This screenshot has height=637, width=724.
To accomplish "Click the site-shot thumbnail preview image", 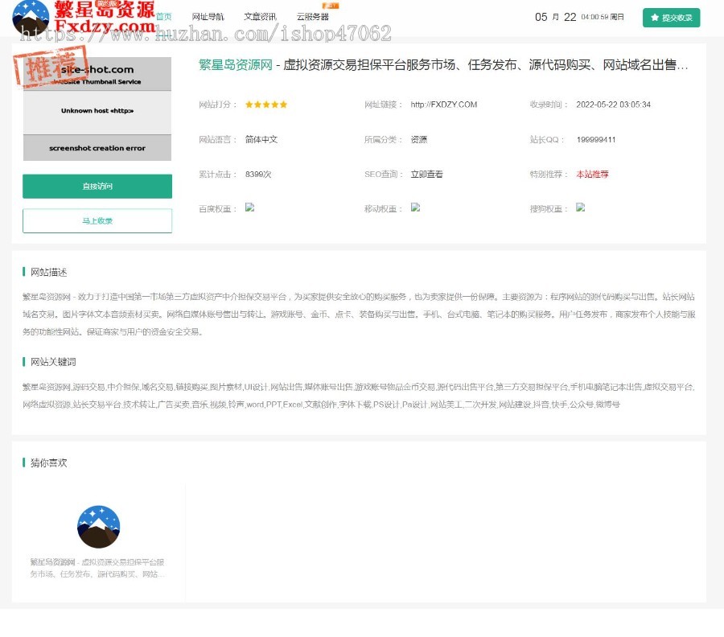I will click(x=97, y=109).
